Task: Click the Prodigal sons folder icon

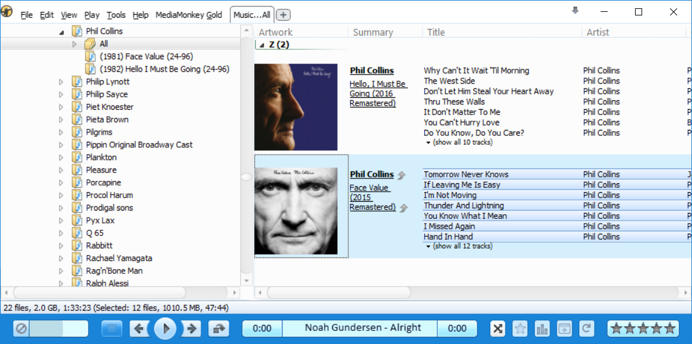Action: pos(77,208)
